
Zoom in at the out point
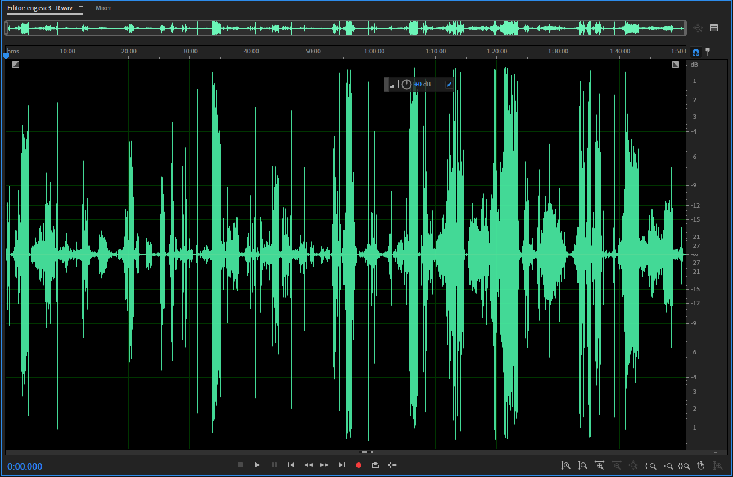(x=668, y=465)
